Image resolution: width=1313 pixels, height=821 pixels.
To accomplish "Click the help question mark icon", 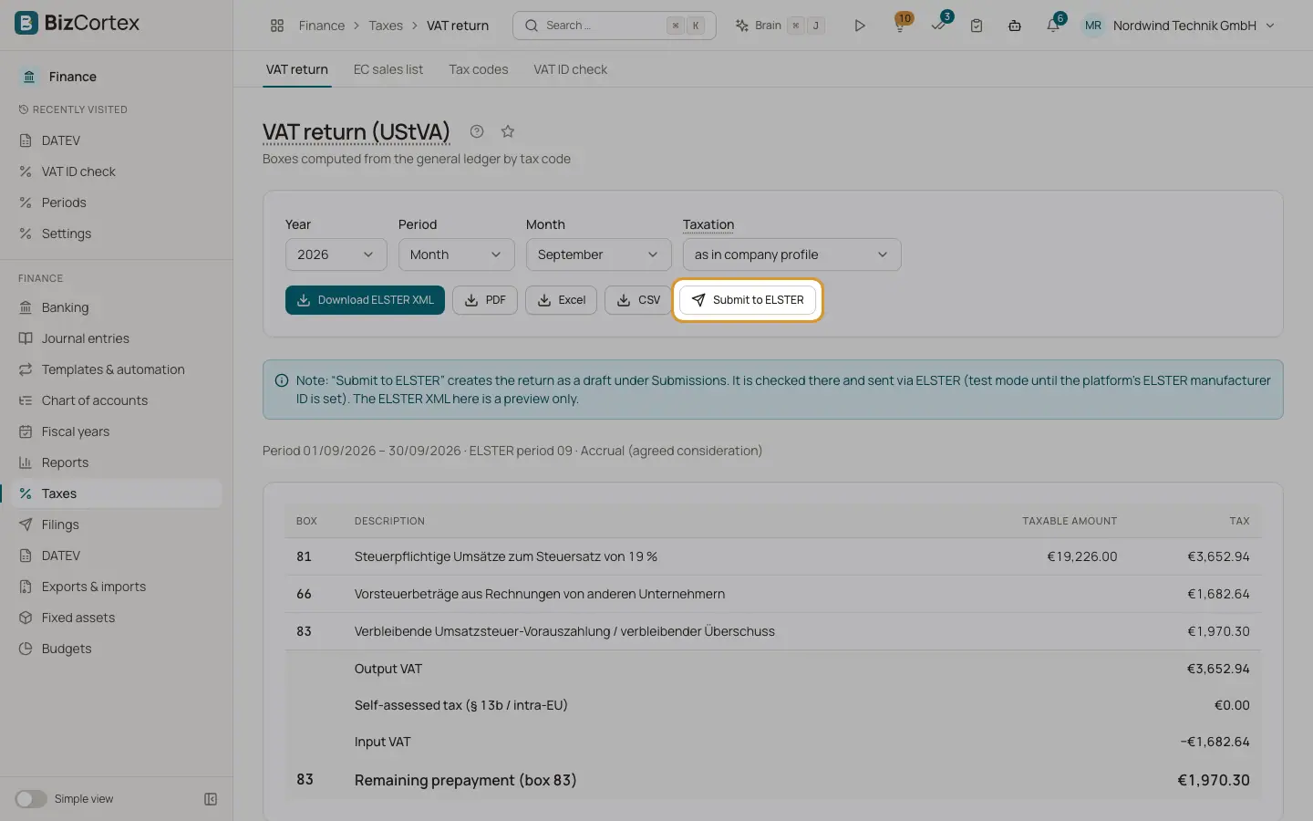I will tap(477, 131).
